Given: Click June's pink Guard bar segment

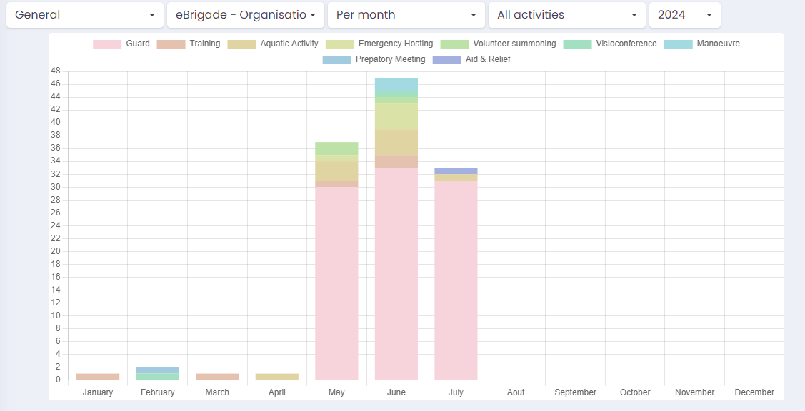Looking at the screenshot, I should tap(396, 273).
